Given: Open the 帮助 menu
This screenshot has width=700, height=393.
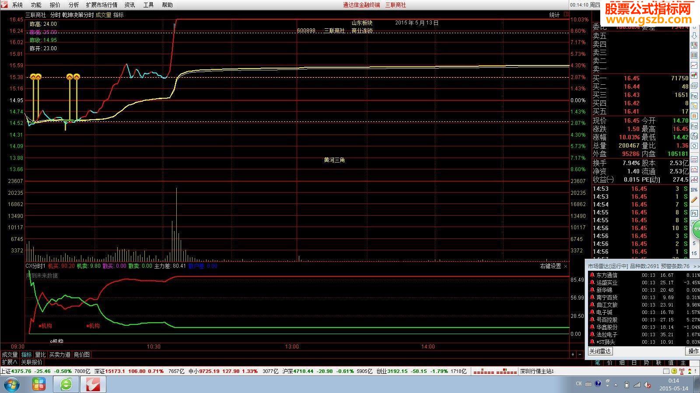Looking at the screenshot, I should coord(167,5).
